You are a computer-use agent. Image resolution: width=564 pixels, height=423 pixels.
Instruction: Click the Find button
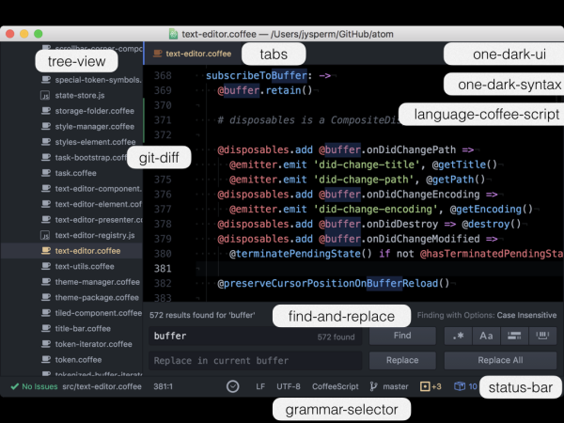coord(402,336)
